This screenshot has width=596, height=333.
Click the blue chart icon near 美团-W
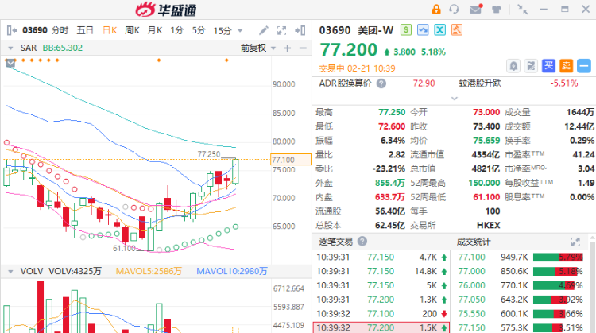click(x=423, y=30)
